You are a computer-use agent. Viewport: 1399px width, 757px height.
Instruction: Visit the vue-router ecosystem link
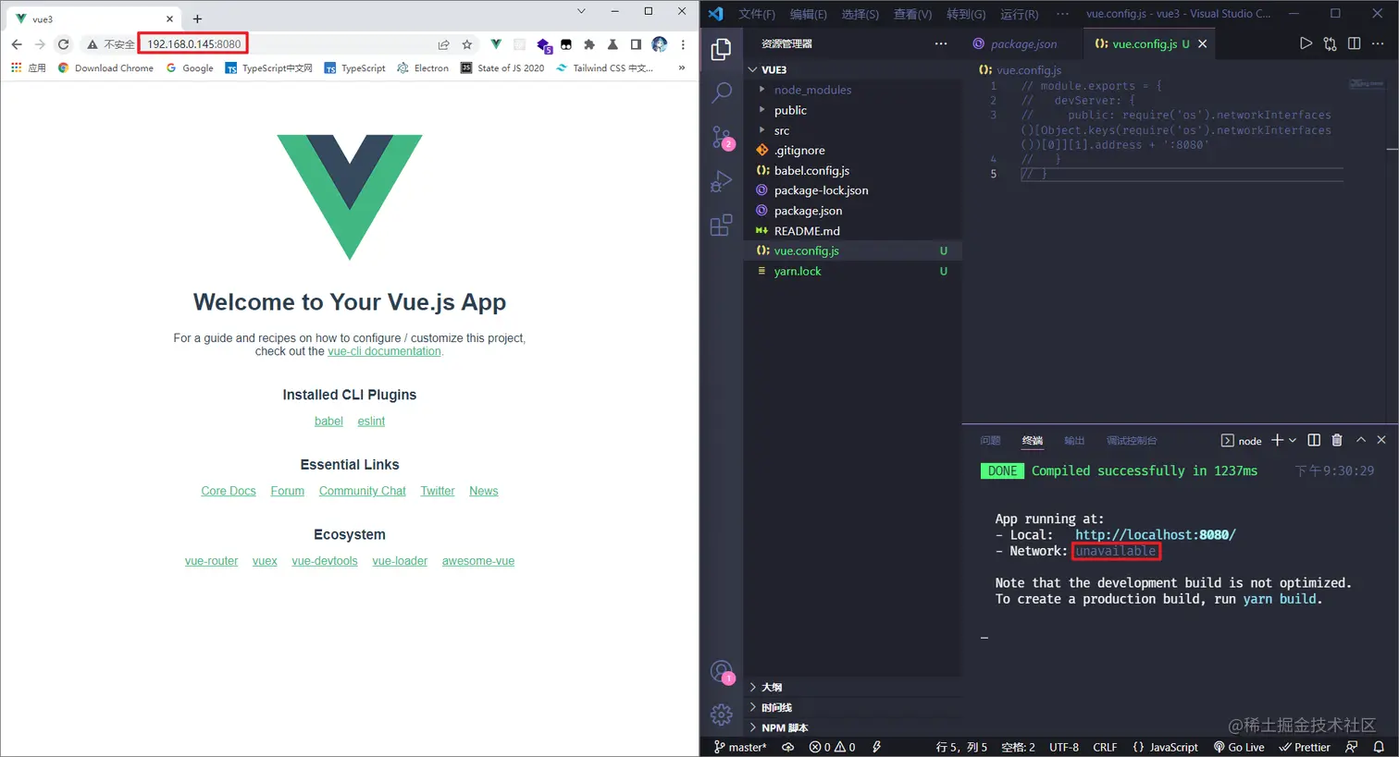(x=211, y=560)
